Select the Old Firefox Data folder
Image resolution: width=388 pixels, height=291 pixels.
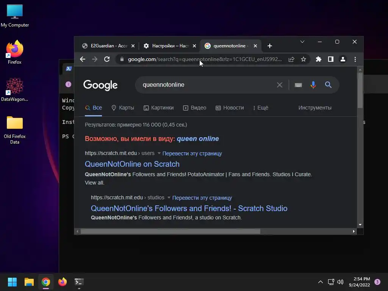(x=15, y=130)
